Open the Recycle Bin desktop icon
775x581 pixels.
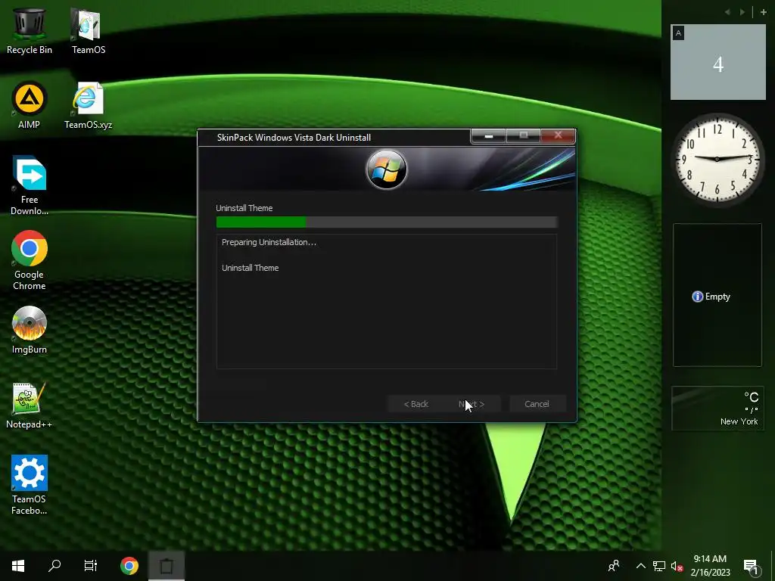click(30, 30)
